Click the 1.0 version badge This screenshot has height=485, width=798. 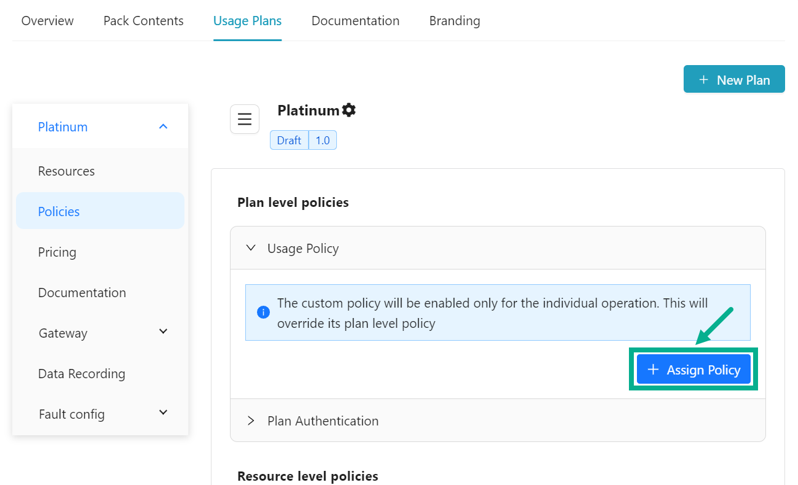(323, 141)
